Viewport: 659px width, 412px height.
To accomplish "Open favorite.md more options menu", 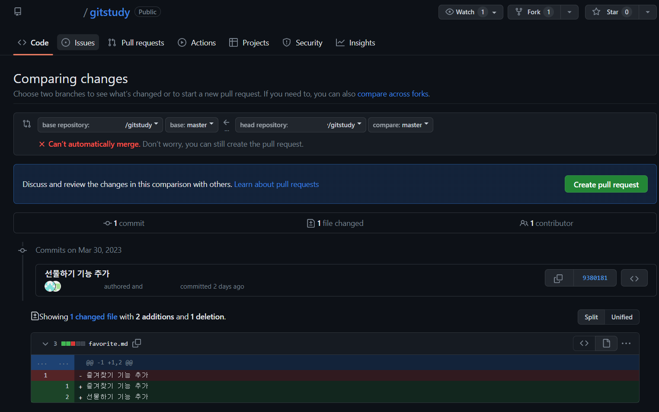I will pyautogui.click(x=626, y=343).
